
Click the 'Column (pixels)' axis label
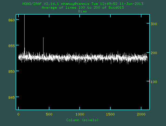point(82,120)
